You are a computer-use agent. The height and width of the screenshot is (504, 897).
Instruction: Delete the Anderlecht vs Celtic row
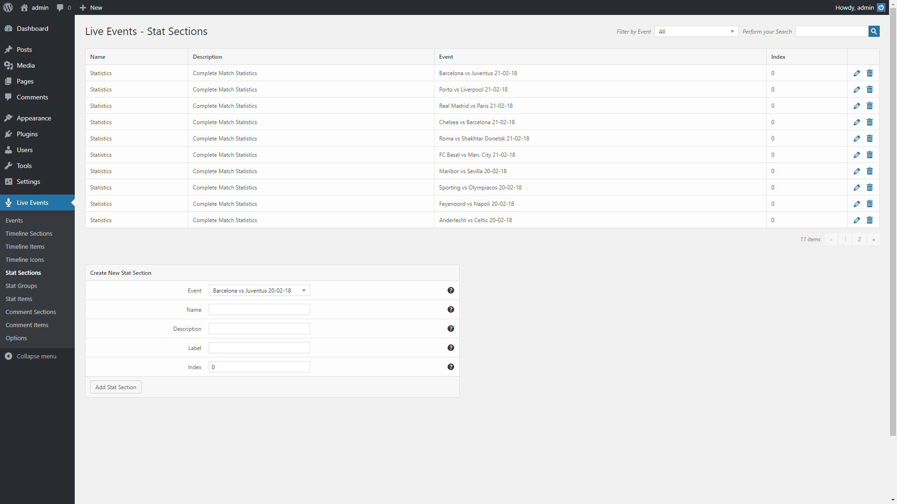tap(869, 220)
